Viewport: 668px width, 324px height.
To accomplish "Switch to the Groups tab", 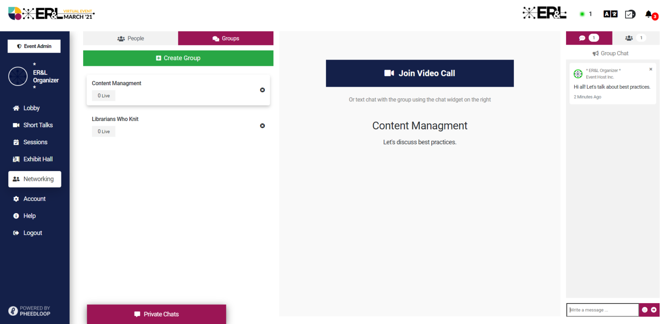I will point(225,38).
